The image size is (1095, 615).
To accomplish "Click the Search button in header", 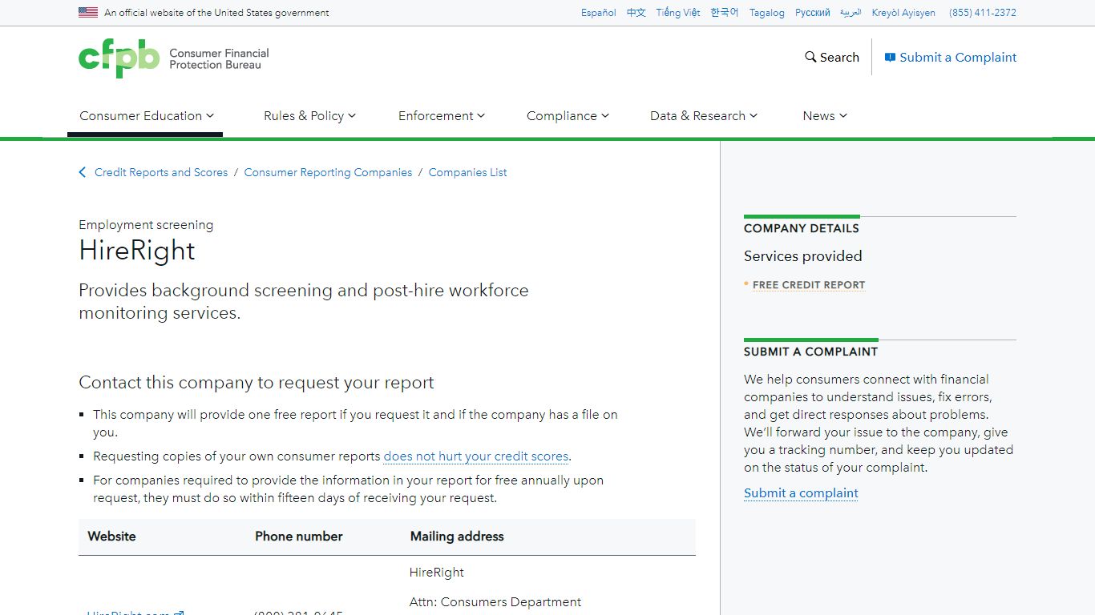I will 832,57.
